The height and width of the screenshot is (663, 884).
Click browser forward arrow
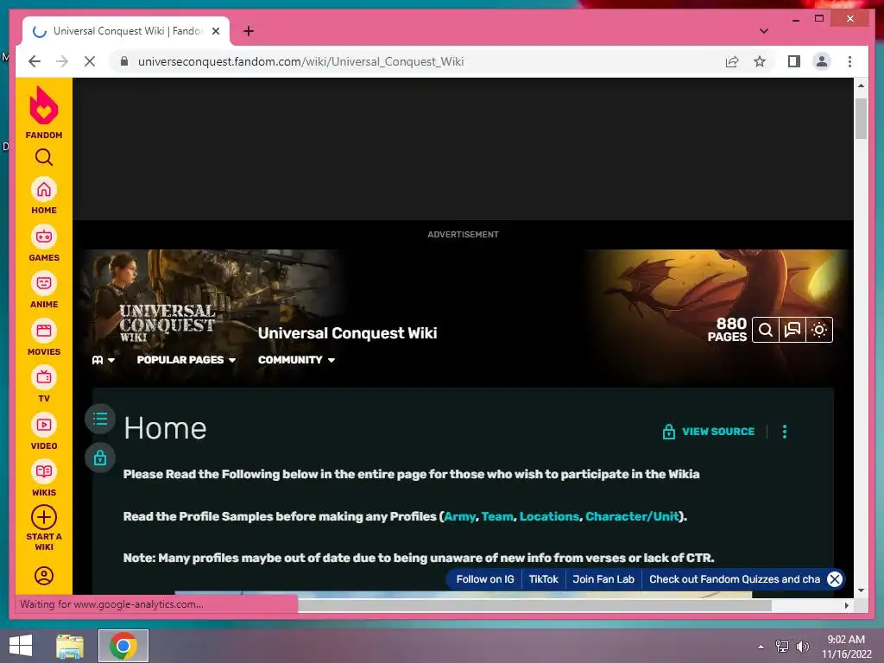62,61
